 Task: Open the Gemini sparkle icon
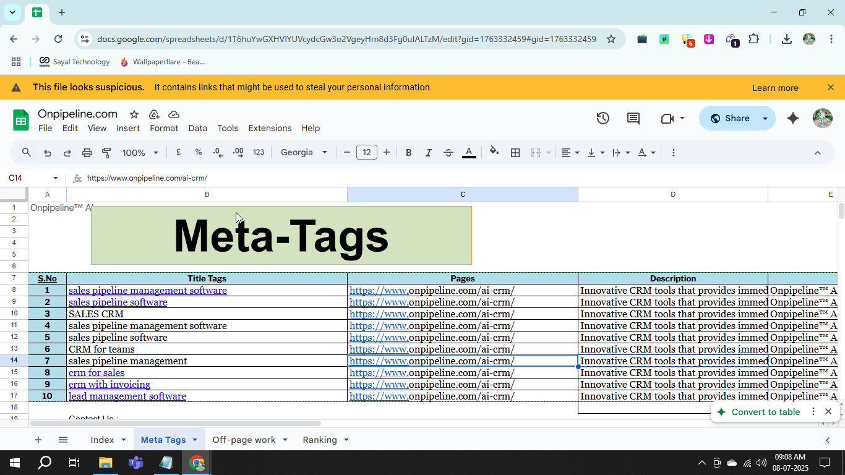tap(793, 118)
